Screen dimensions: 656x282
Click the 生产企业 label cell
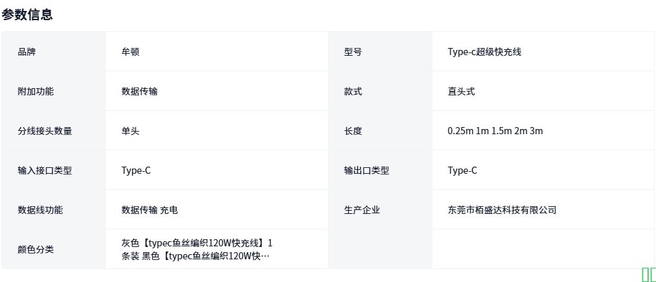(362, 210)
